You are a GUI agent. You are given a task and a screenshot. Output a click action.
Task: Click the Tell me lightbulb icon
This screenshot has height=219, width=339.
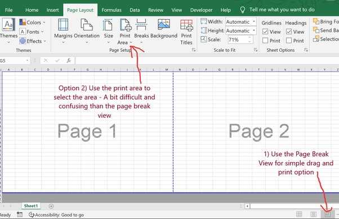pyautogui.click(x=243, y=10)
